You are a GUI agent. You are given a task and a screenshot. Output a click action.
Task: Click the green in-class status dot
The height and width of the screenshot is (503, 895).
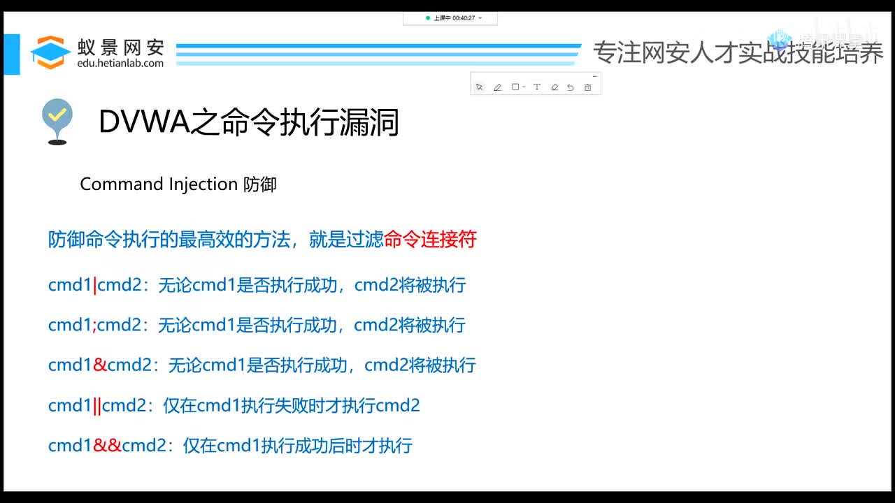428,18
